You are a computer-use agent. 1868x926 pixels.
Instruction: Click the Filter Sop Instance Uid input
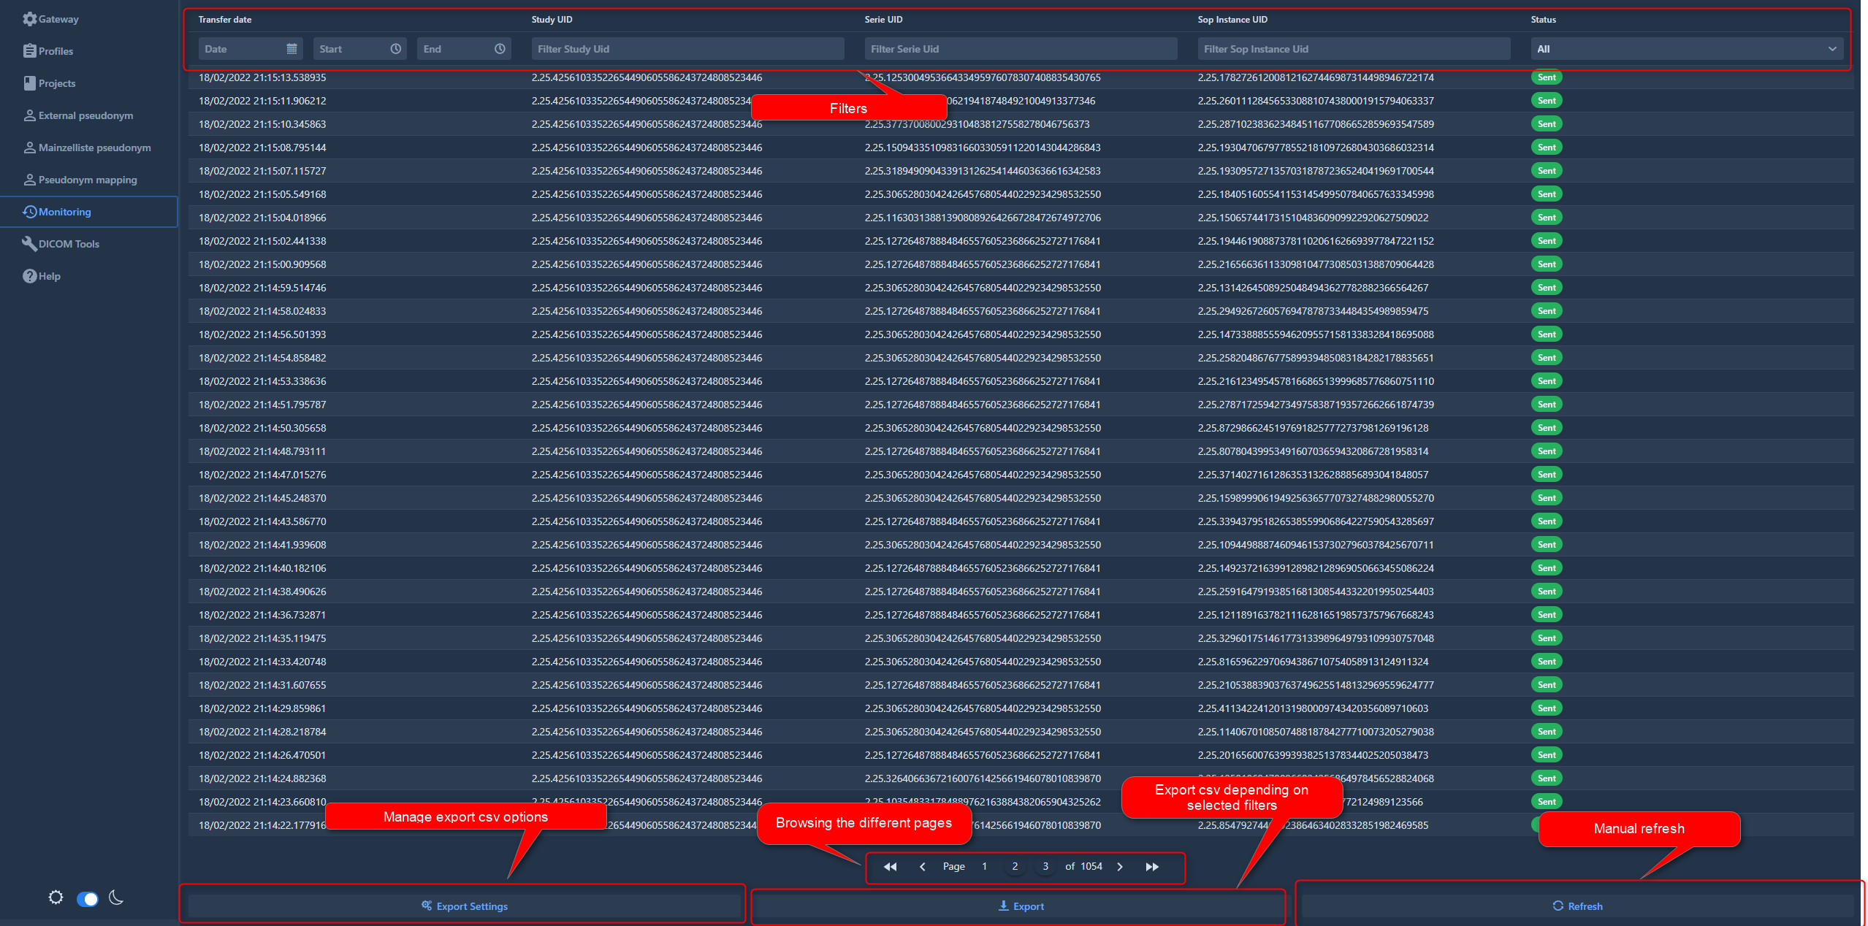coord(1354,49)
